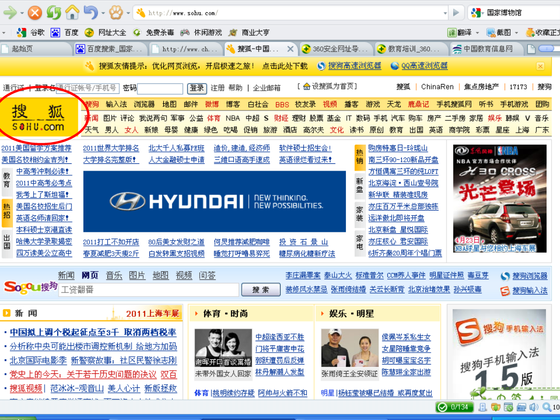This screenshot has width=560, height=420.
Task: Click the 密码 password field
Action: tap(160, 89)
